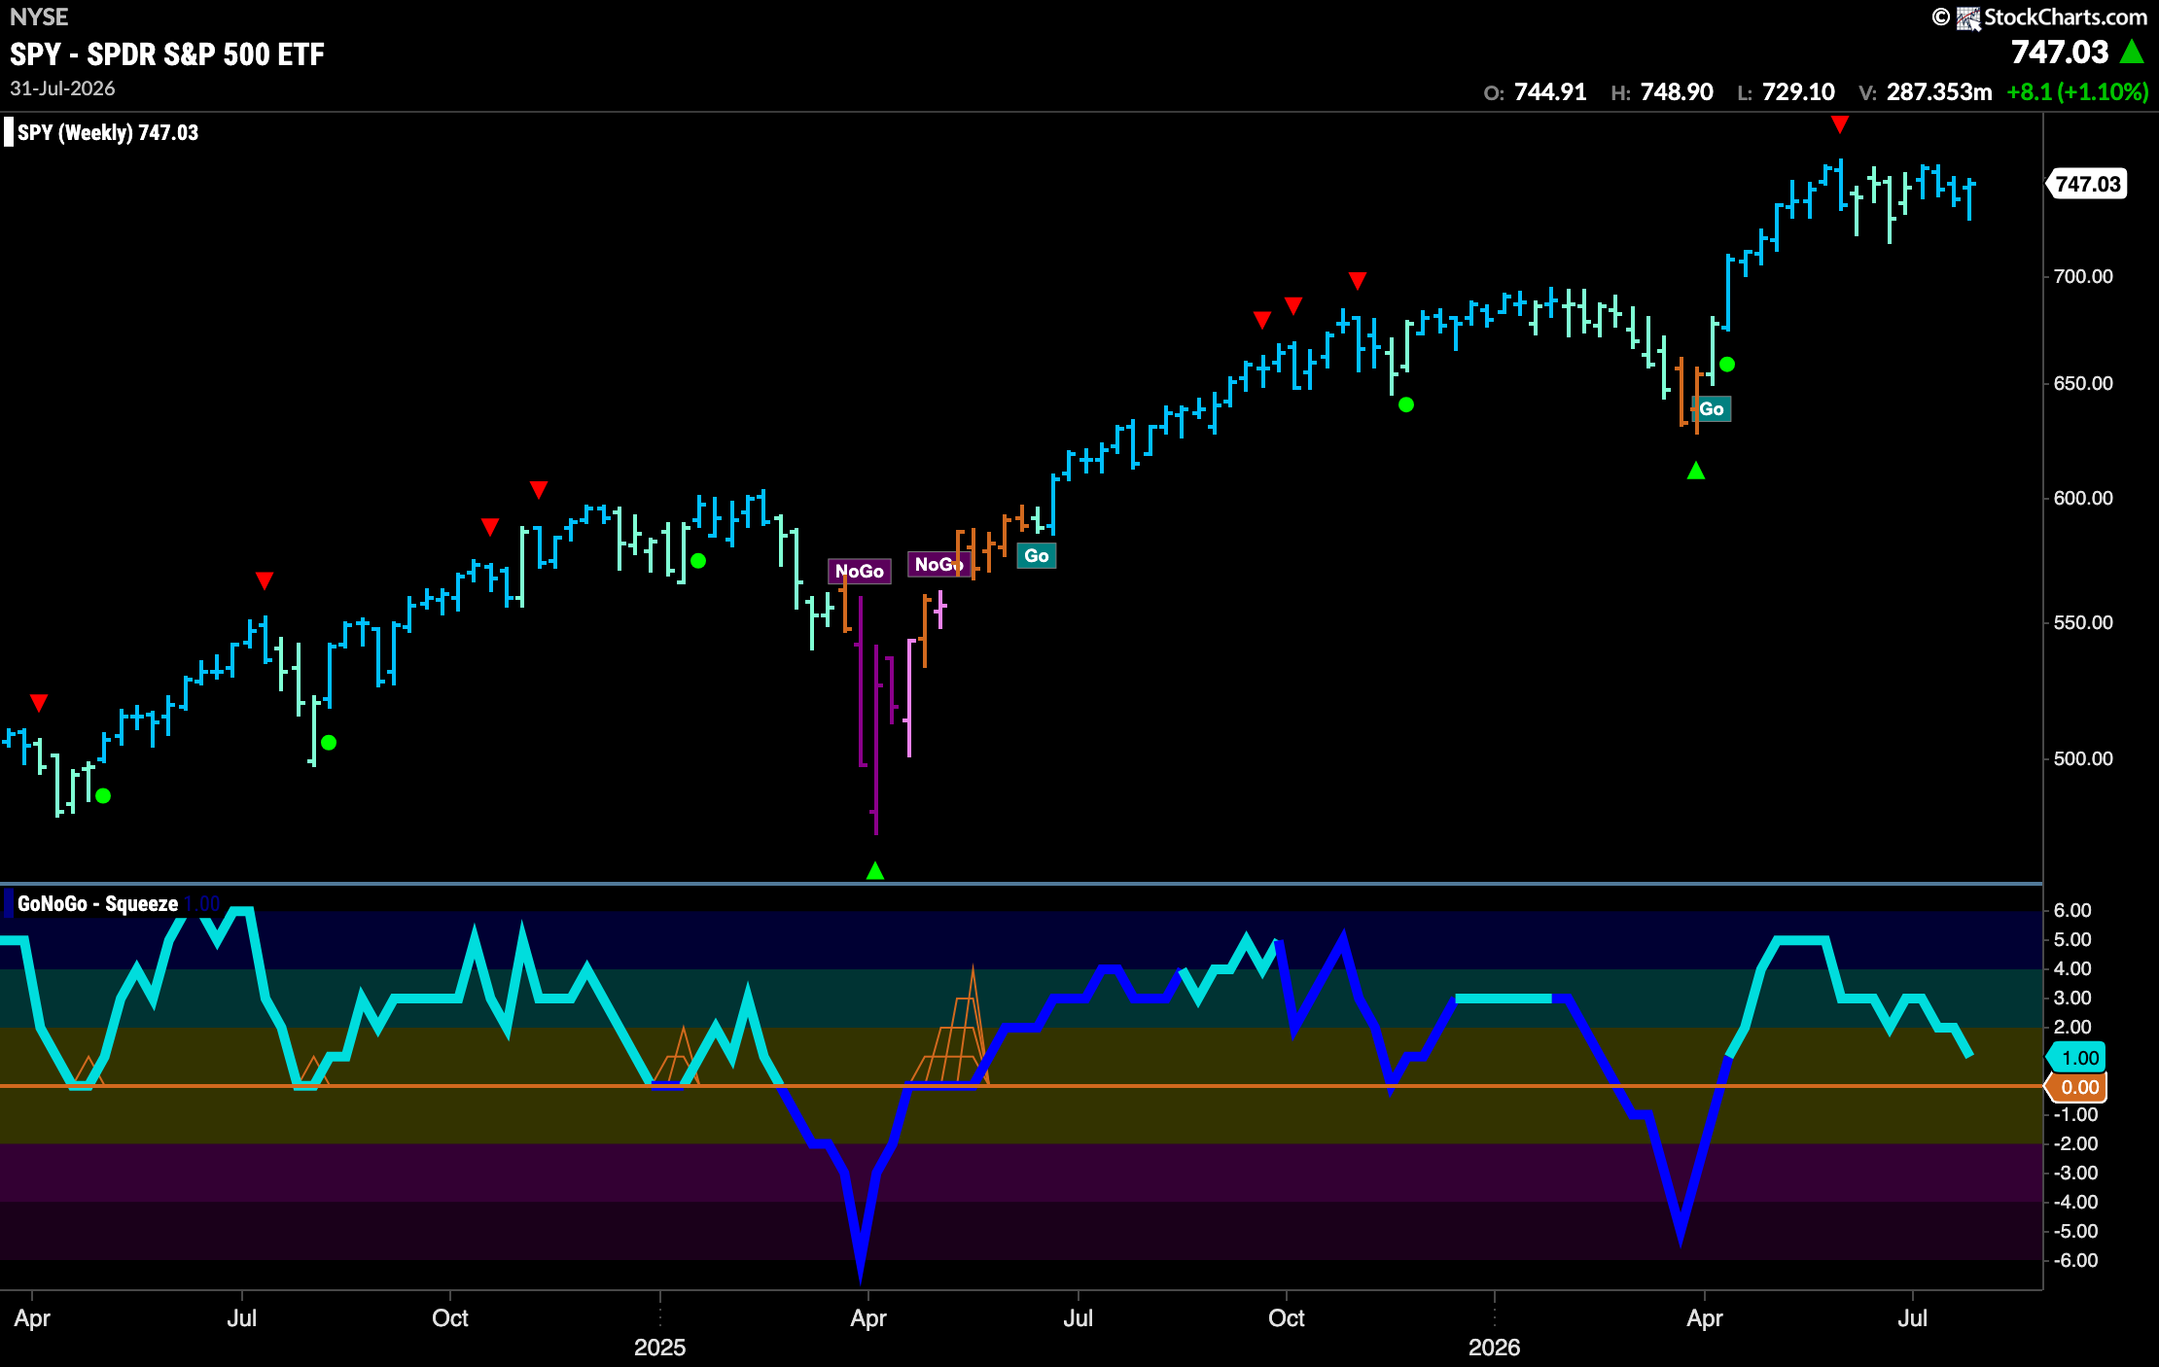The height and width of the screenshot is (1367, 2159).
Task: Click the green up-triangle below the April 2025 low
Action: 875,870
